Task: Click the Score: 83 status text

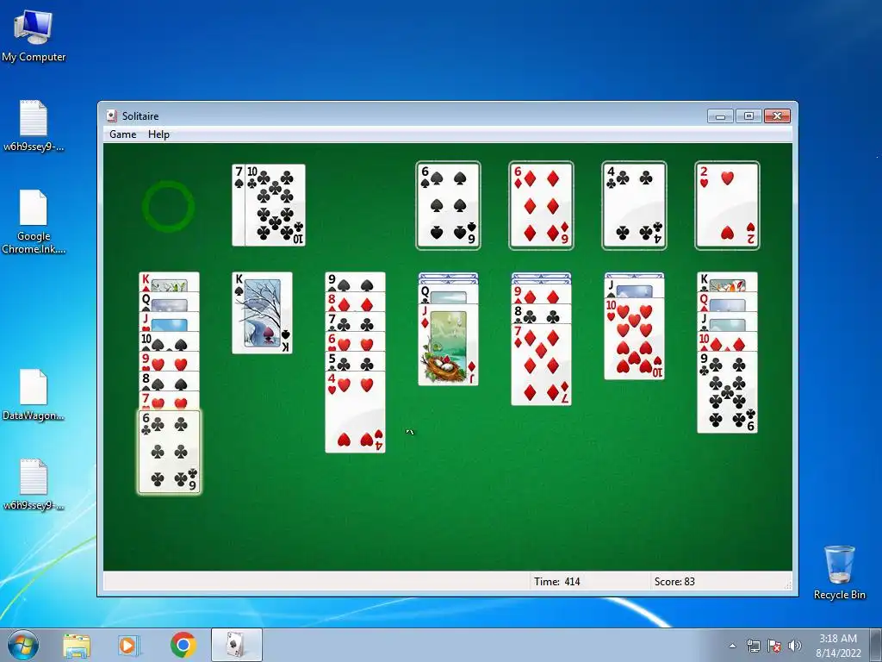Action: [674, 582]
